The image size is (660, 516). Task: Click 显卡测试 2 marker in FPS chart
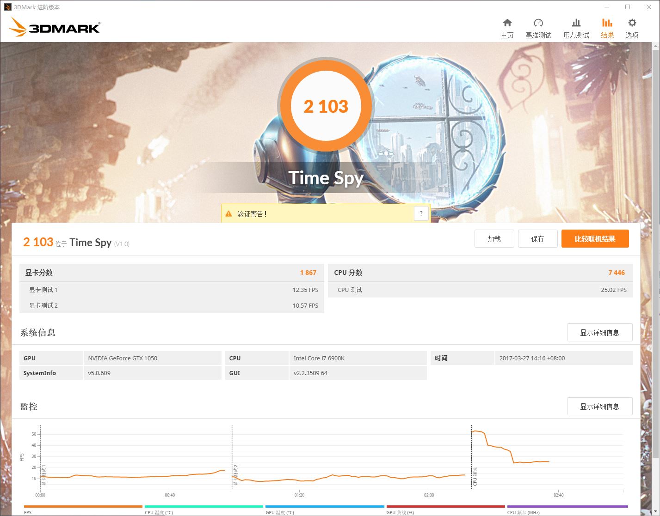click(x=235, y=475)
